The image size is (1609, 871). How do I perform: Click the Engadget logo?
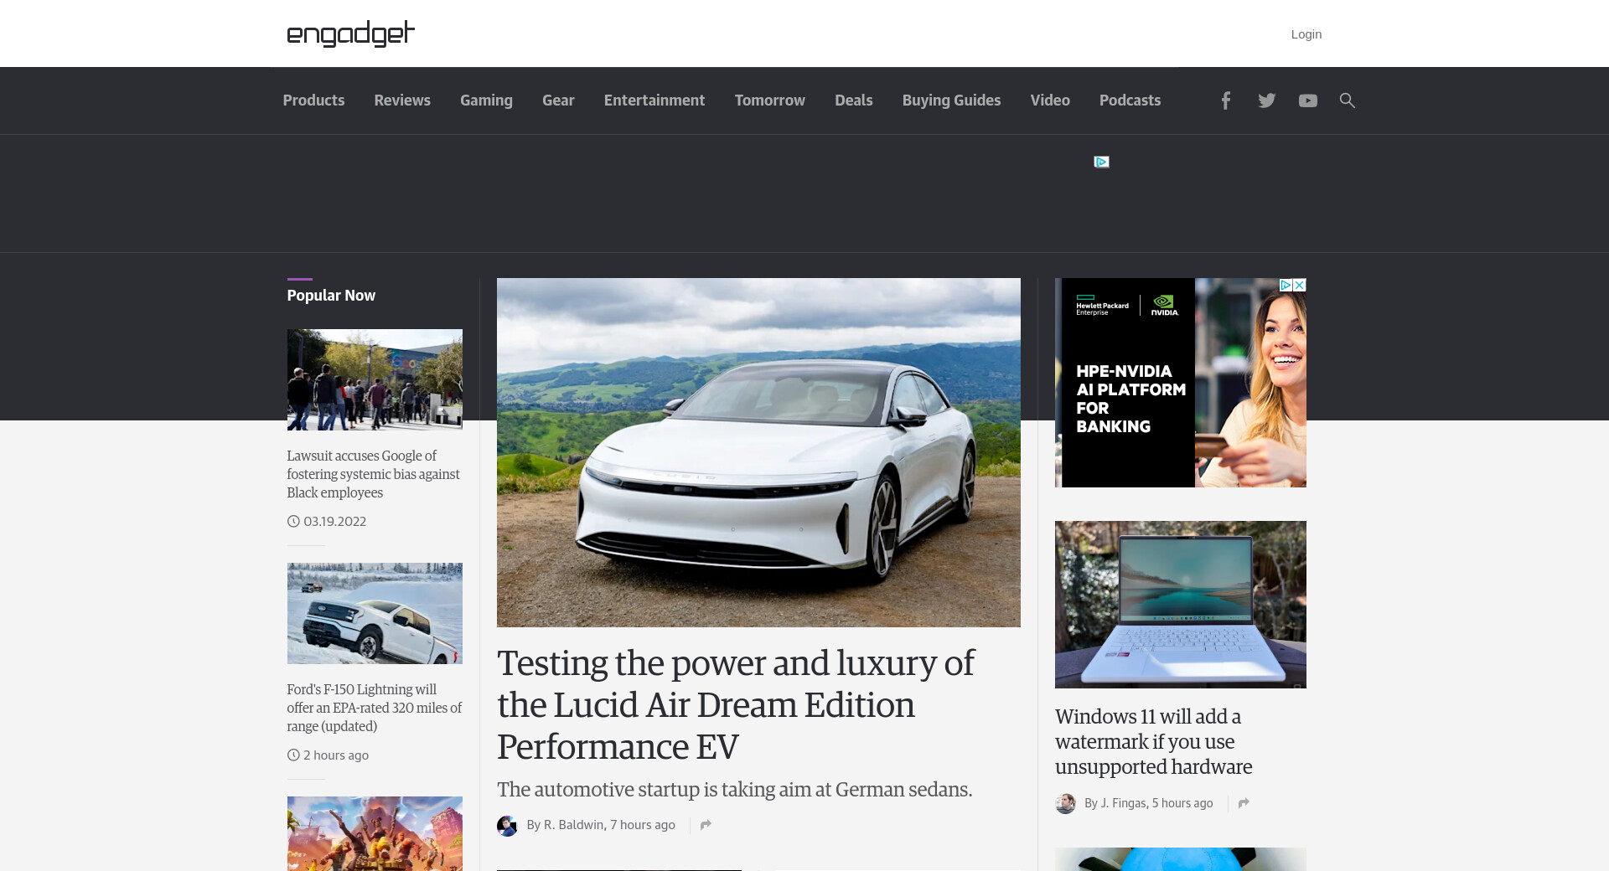point(350,33)
